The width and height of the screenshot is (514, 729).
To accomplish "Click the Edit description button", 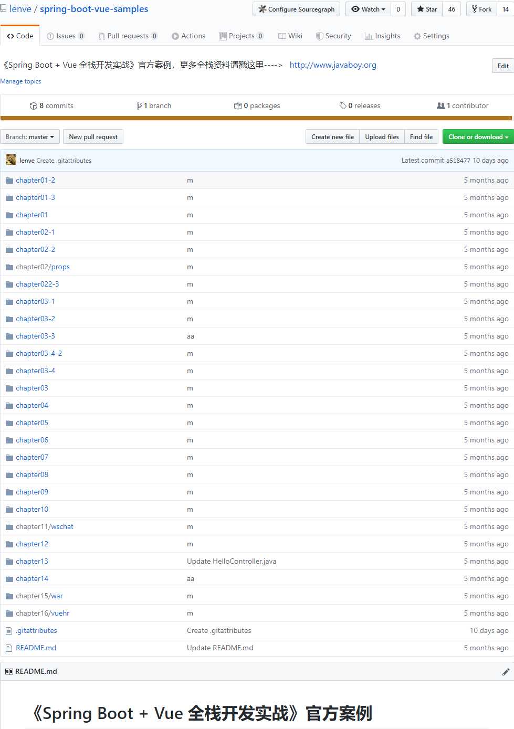I will click(x=503, y=66).
